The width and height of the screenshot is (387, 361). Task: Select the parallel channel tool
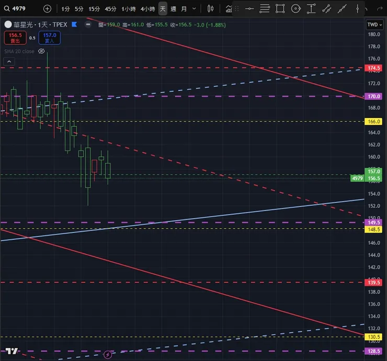tap(326, 9)
